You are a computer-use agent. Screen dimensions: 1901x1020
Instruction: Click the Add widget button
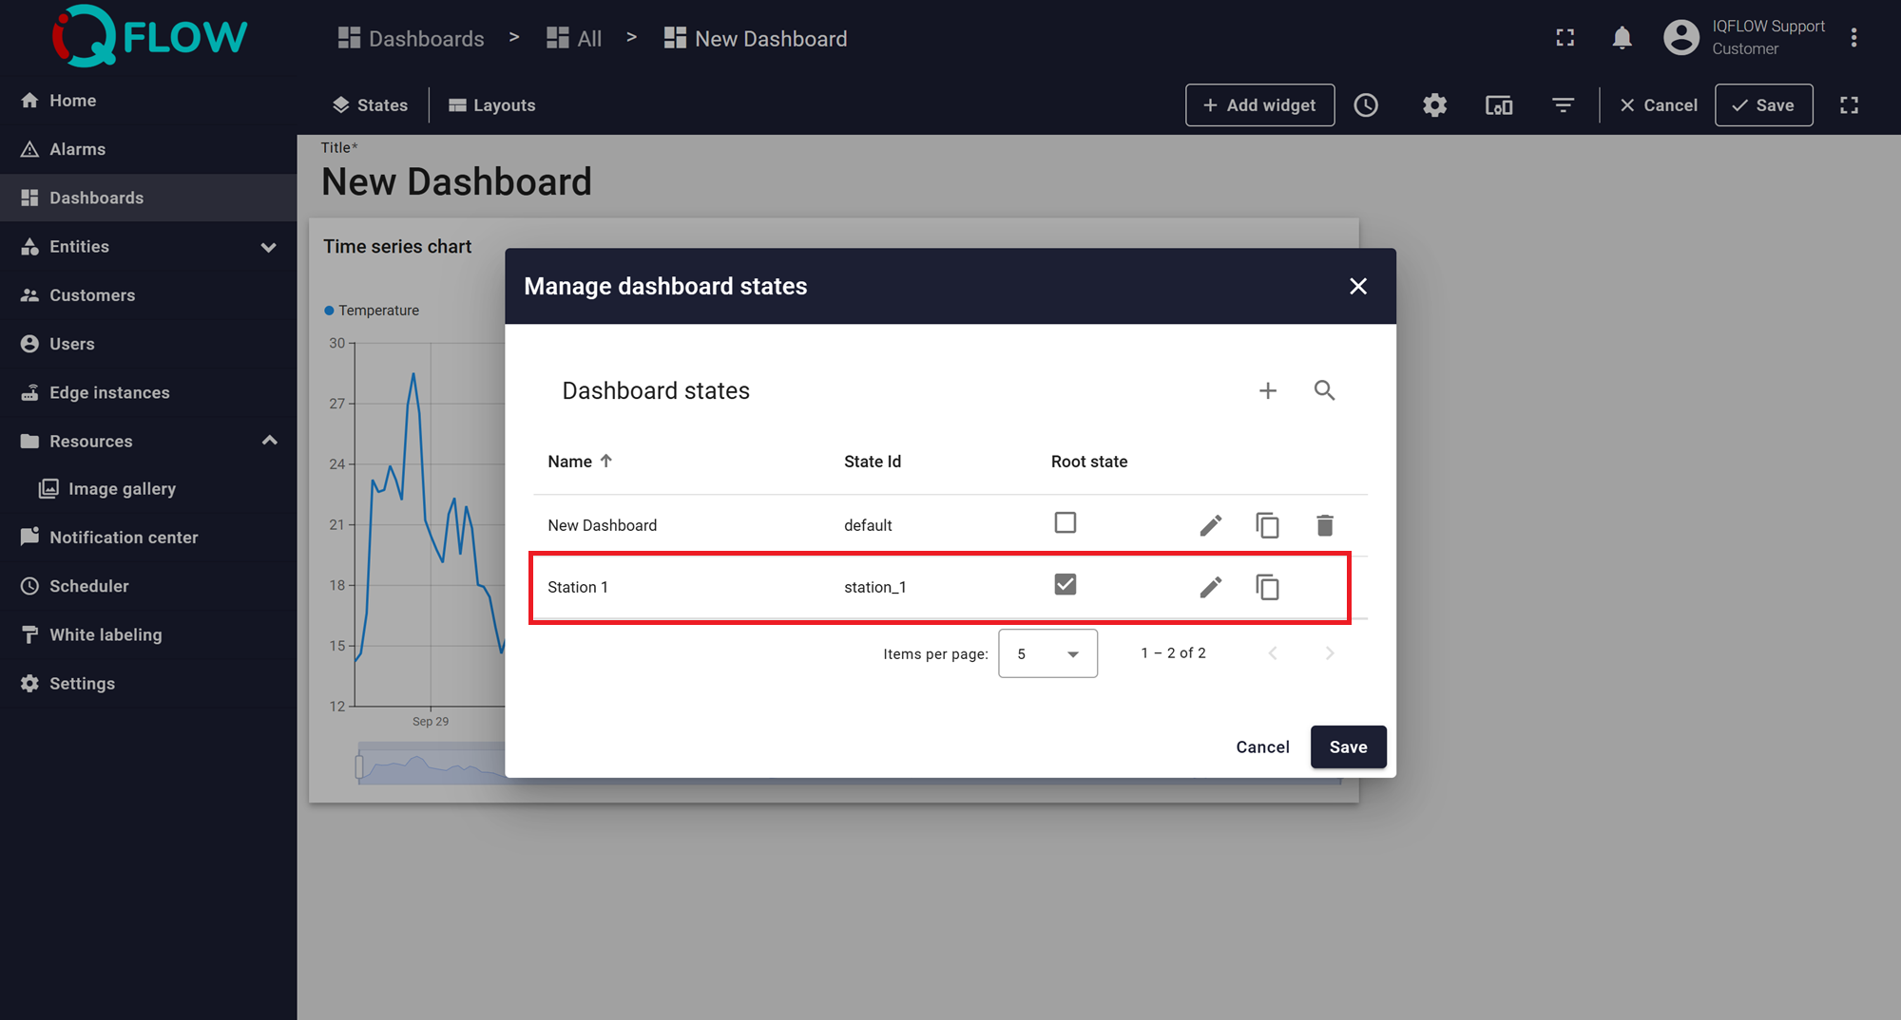1259,105
